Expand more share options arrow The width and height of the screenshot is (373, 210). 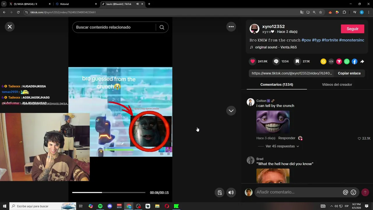[362, 62]
